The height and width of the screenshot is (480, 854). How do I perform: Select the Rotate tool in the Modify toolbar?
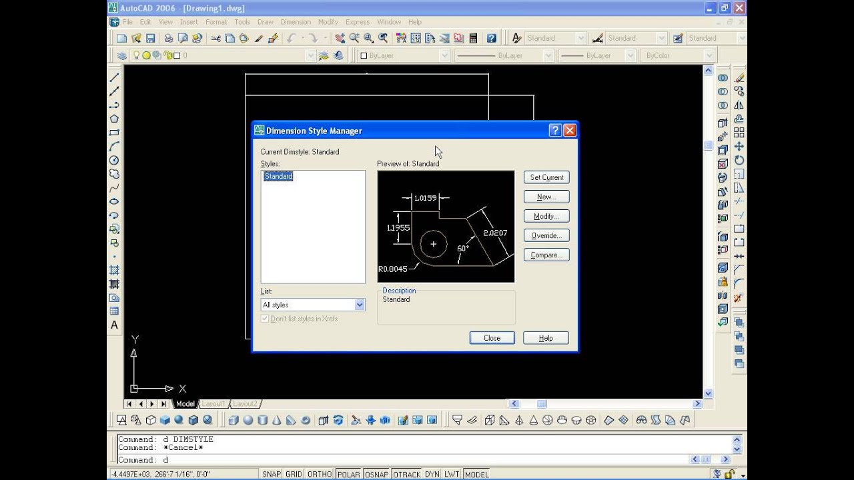click(x=739, y=160)
